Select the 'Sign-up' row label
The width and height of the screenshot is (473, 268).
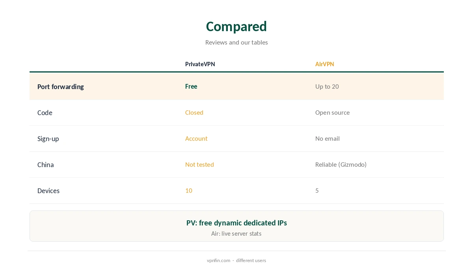pos(48,138)
